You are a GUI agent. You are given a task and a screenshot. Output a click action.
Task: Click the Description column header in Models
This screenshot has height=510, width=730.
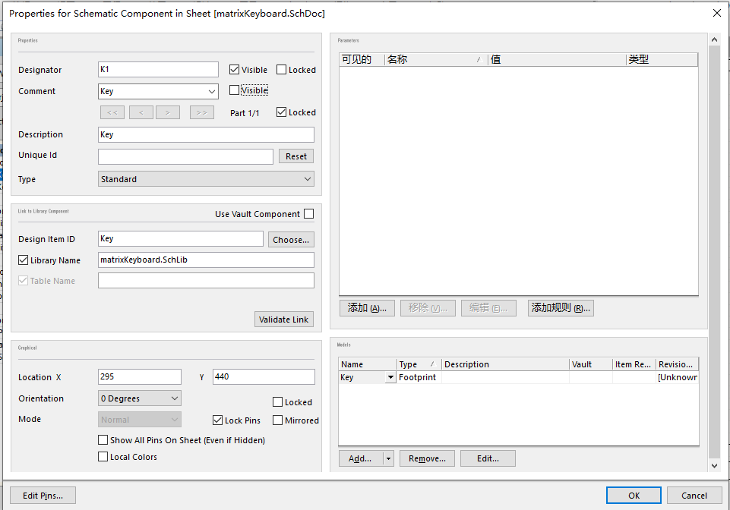pyautogui.click(x=504, y=364)
